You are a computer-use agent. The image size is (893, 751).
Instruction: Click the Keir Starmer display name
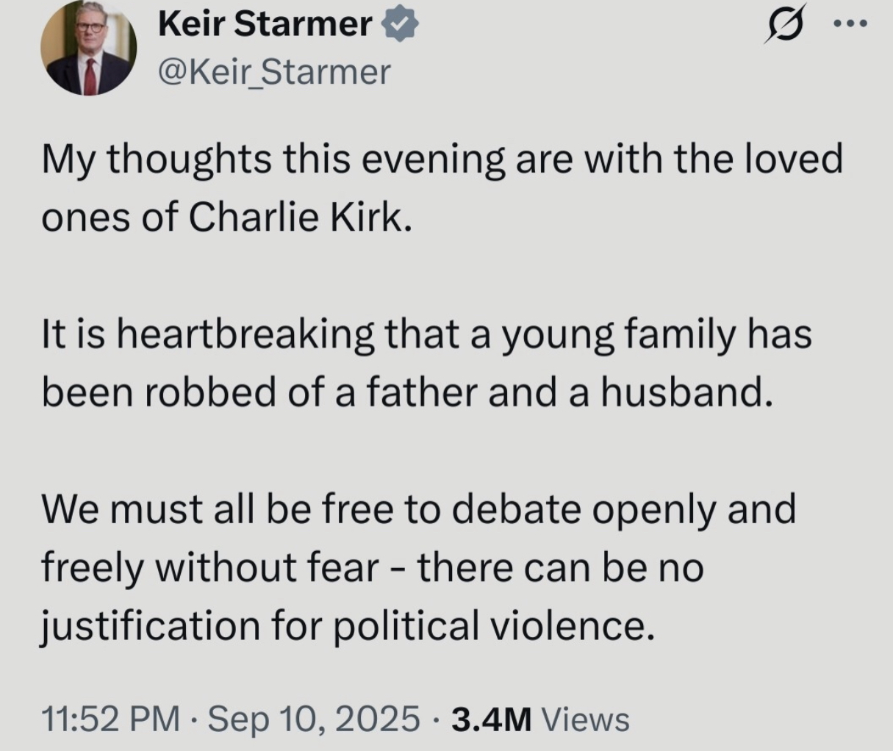click(265, 26)
